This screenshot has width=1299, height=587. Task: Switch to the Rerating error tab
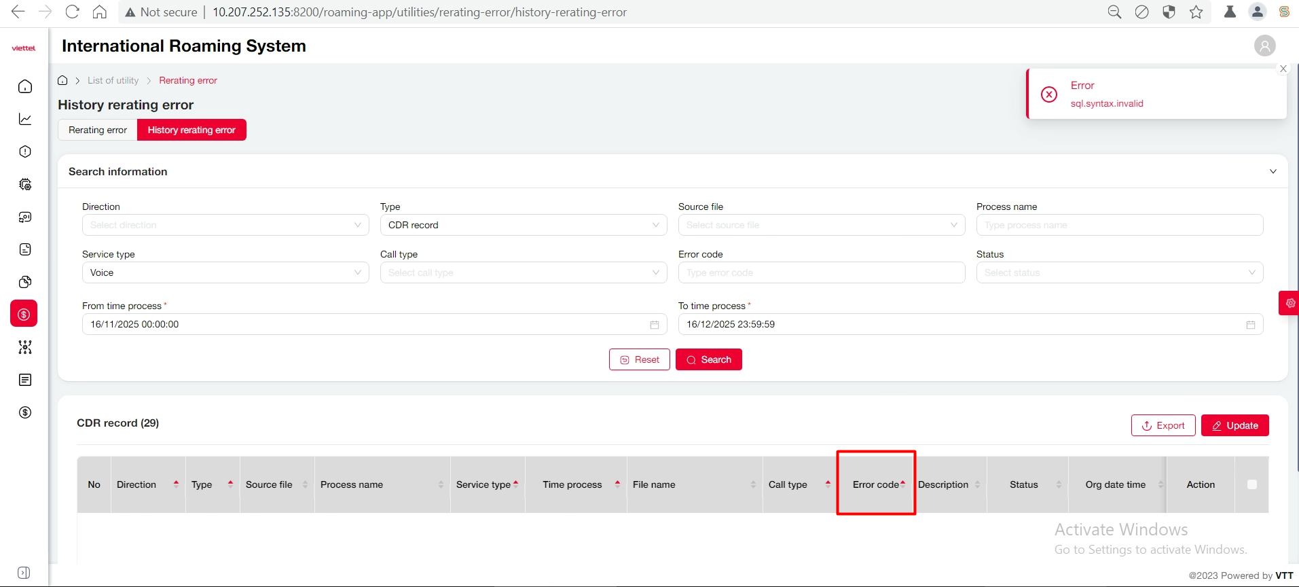98,130
